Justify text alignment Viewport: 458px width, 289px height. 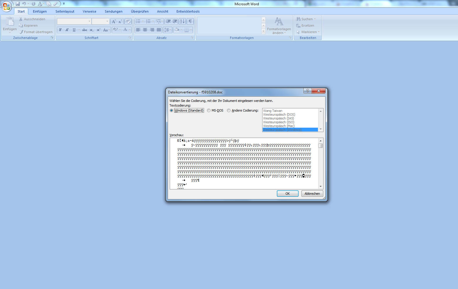point(159,30)
